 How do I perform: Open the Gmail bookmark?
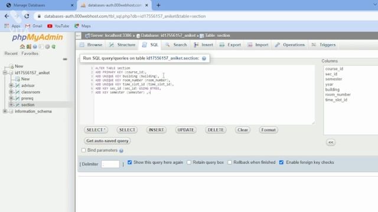pos(34,26)
